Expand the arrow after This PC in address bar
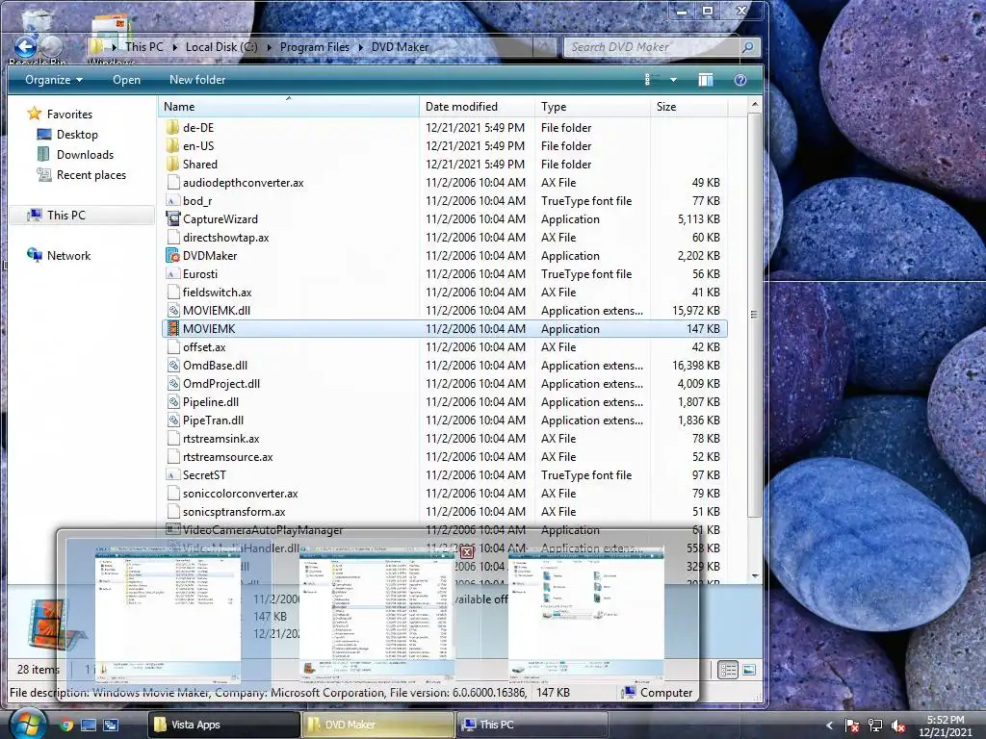The height and width of the screenshot is (739, 986). point(174,47)
